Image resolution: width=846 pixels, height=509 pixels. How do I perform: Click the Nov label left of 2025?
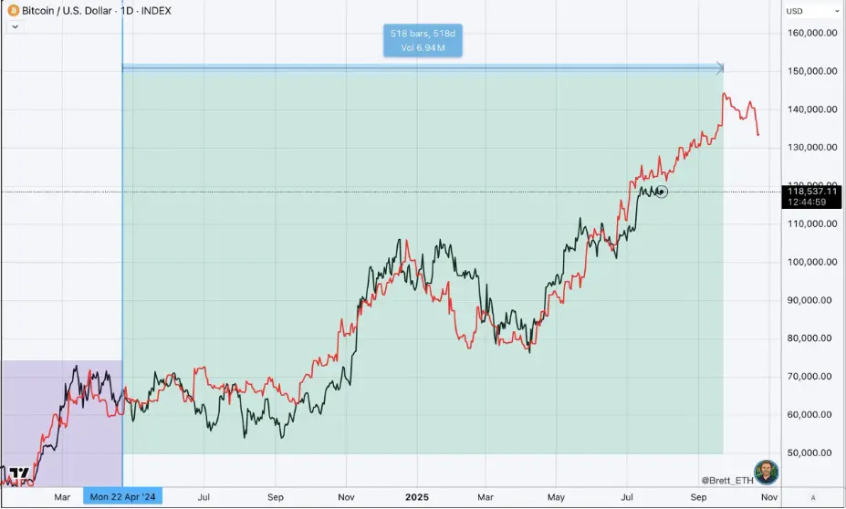(x=347, y=497)
